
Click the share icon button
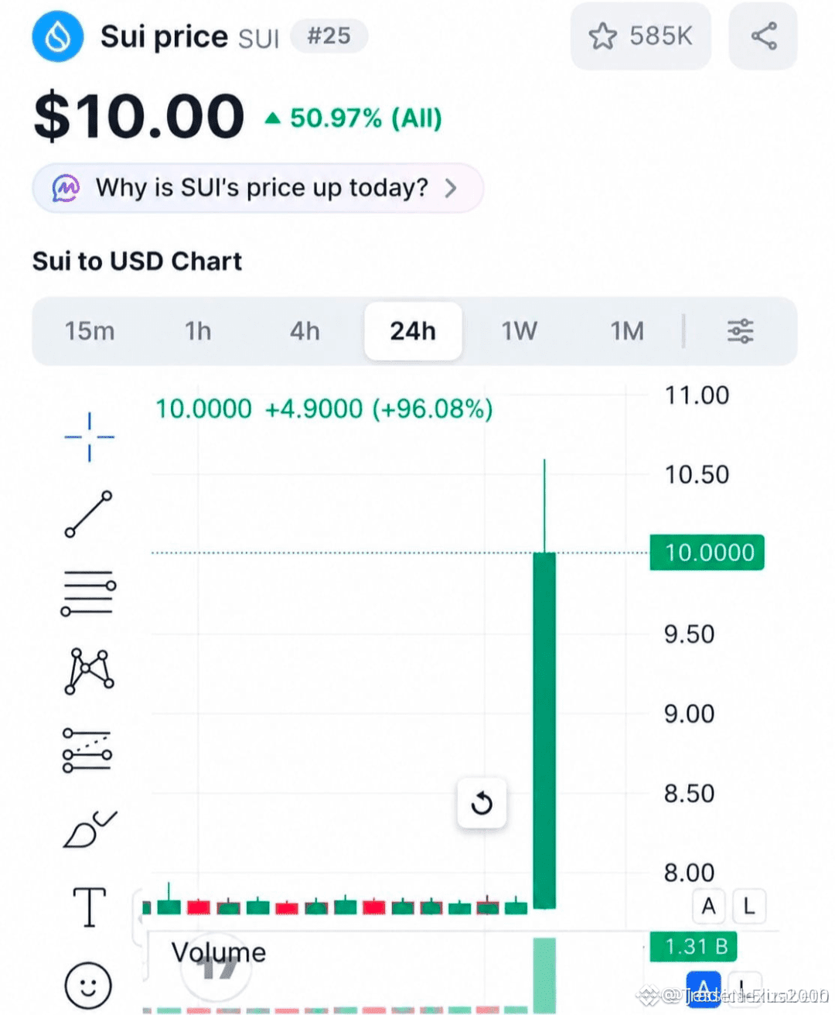763,36
